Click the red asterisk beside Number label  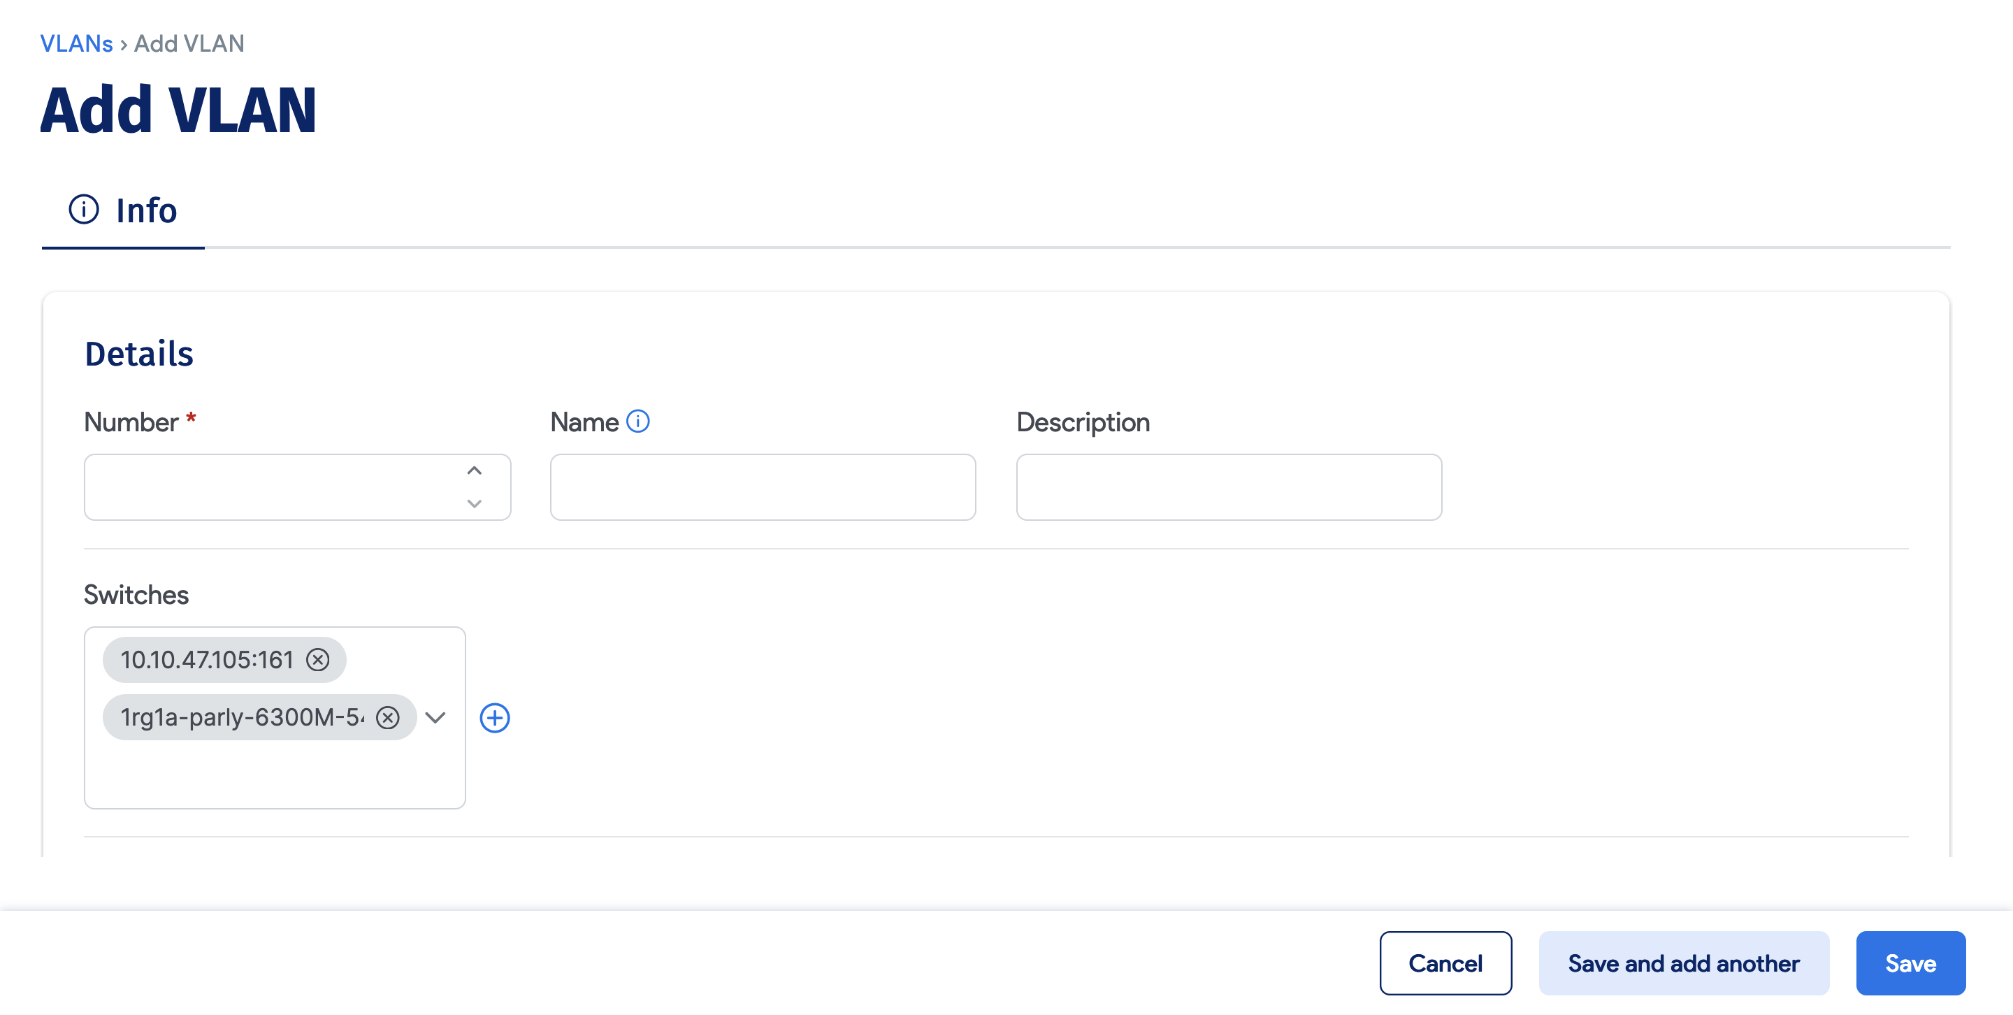[192, 419]
